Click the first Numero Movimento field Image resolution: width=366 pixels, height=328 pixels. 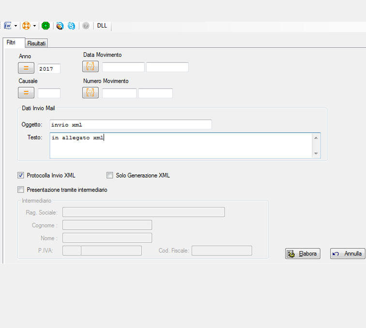click(x=119, y=93)
